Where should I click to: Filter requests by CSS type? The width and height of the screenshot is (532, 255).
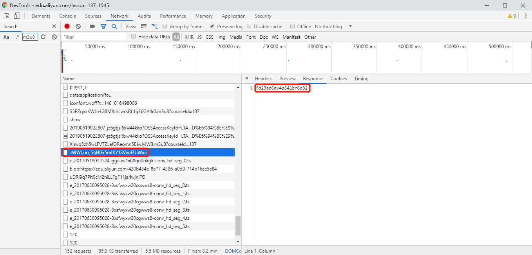pos(210,37)
